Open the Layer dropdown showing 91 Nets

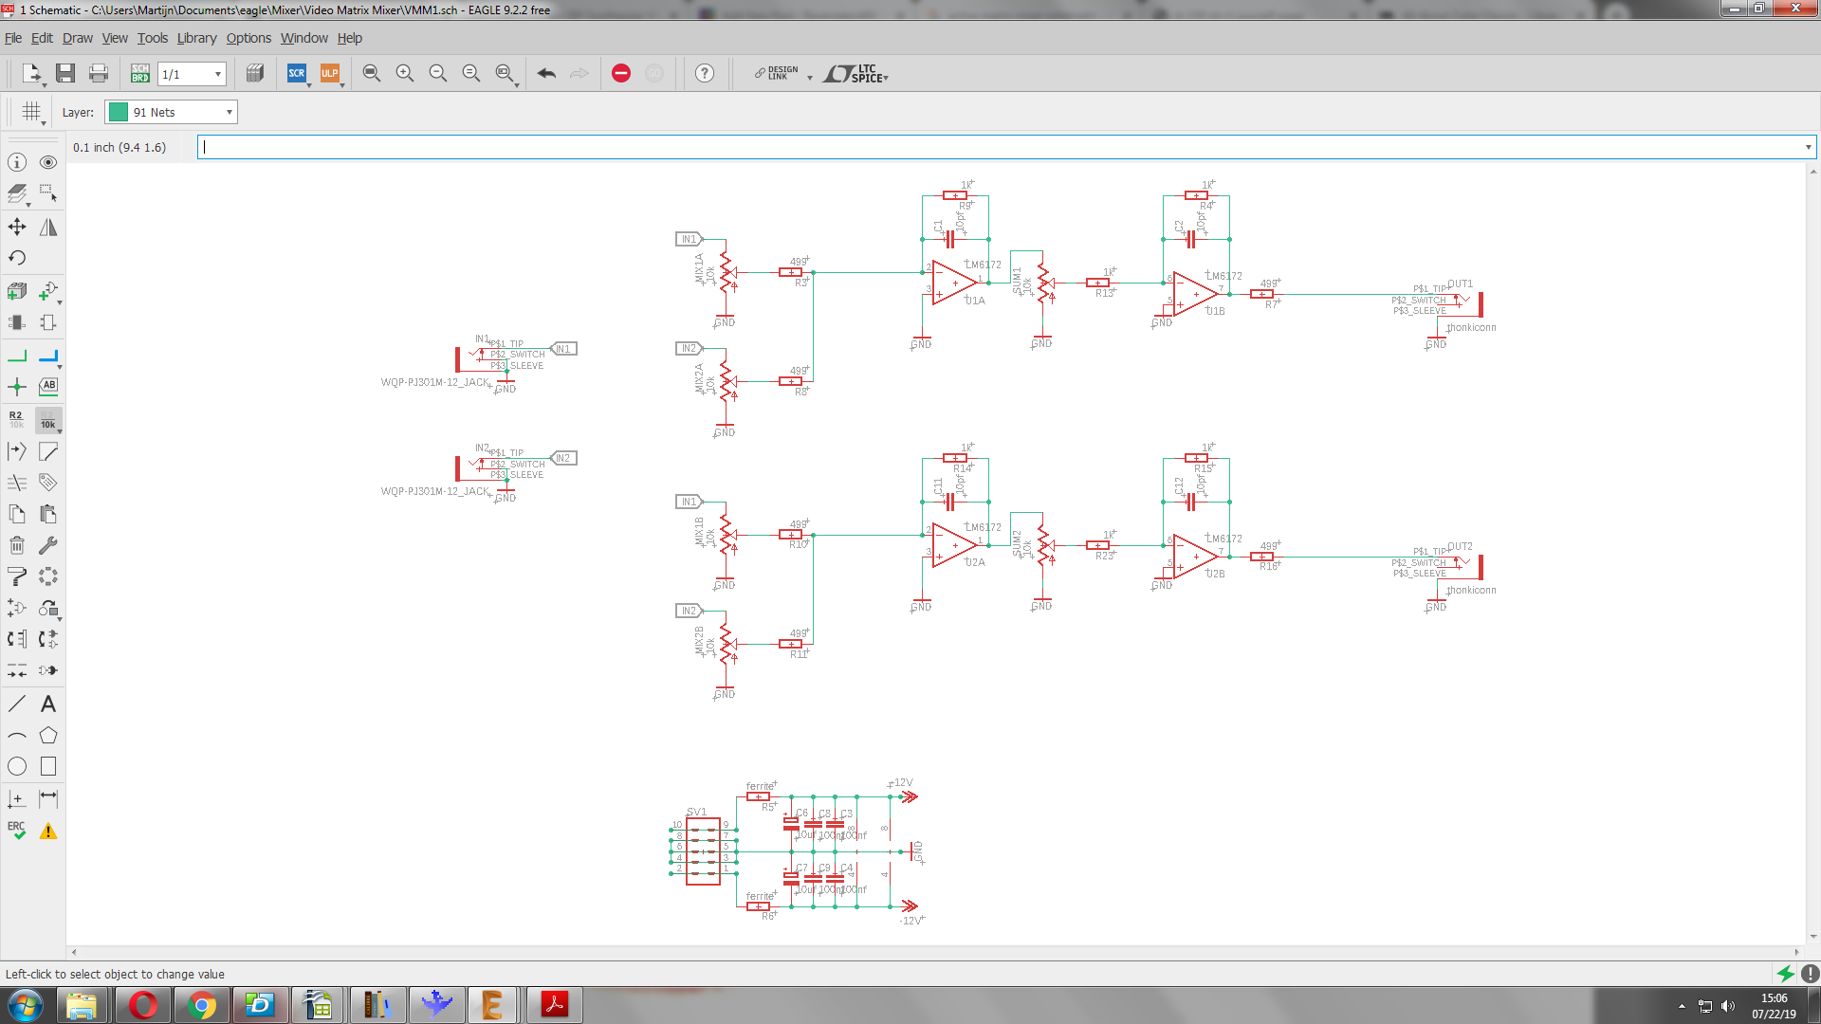click(x=171, y=112)
